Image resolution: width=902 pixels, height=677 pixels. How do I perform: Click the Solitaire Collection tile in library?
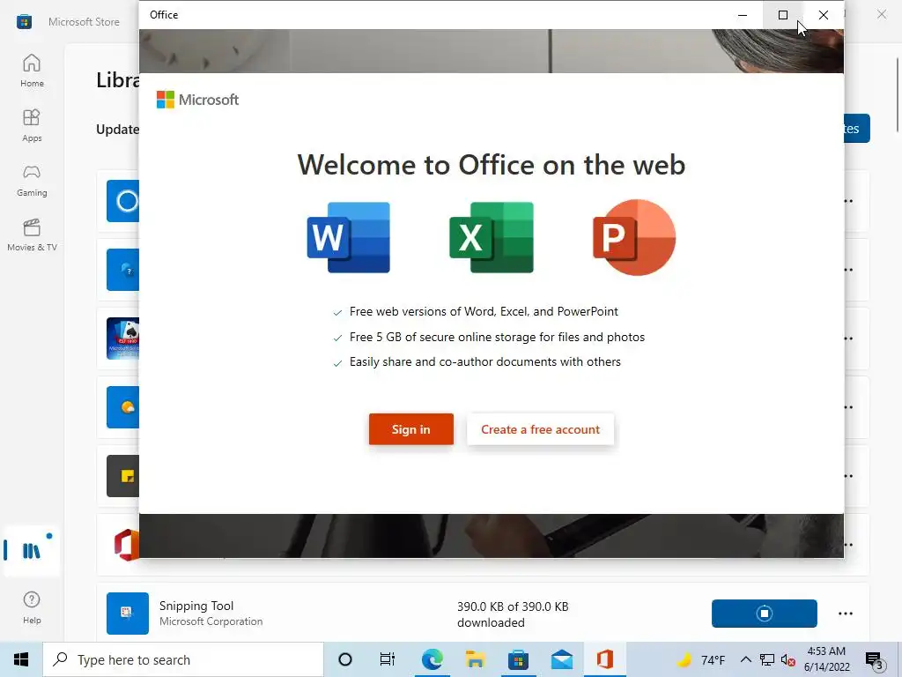(123, 338)
